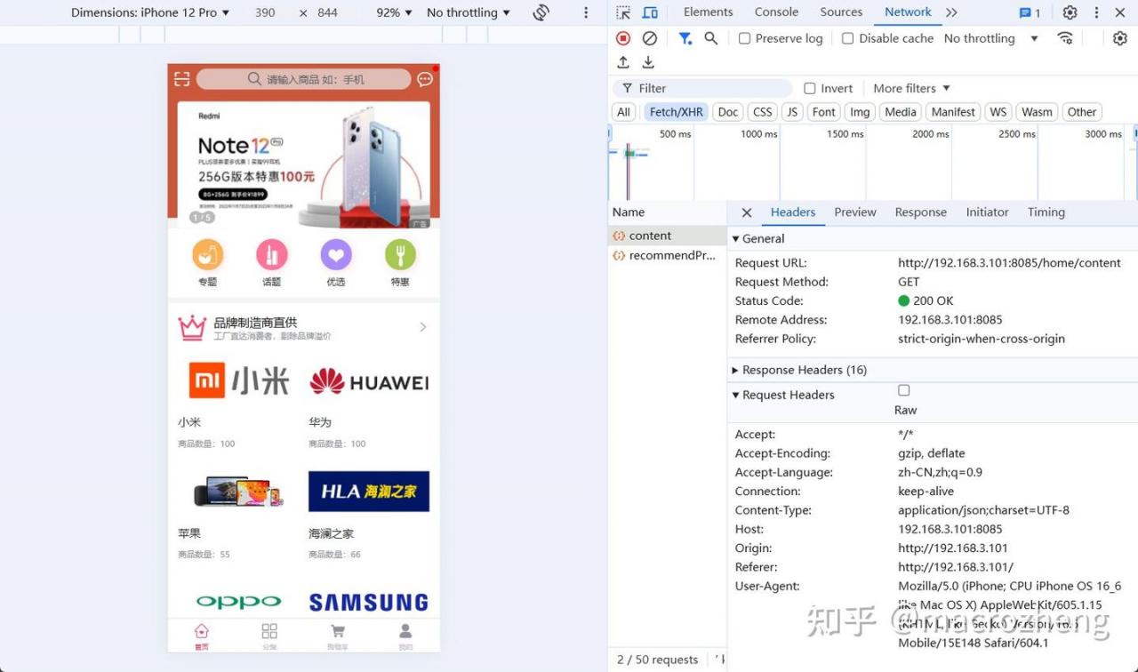
Task: Close the request details pane
Action: [747, 212]
